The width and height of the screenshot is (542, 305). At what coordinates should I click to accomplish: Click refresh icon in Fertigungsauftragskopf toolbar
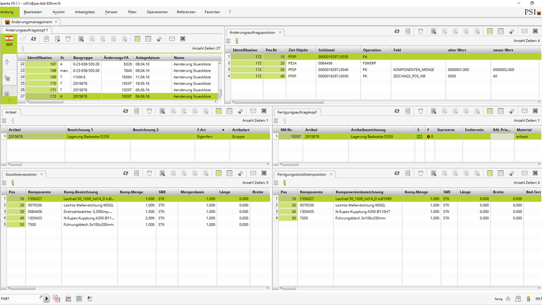(x=397, y=111)
